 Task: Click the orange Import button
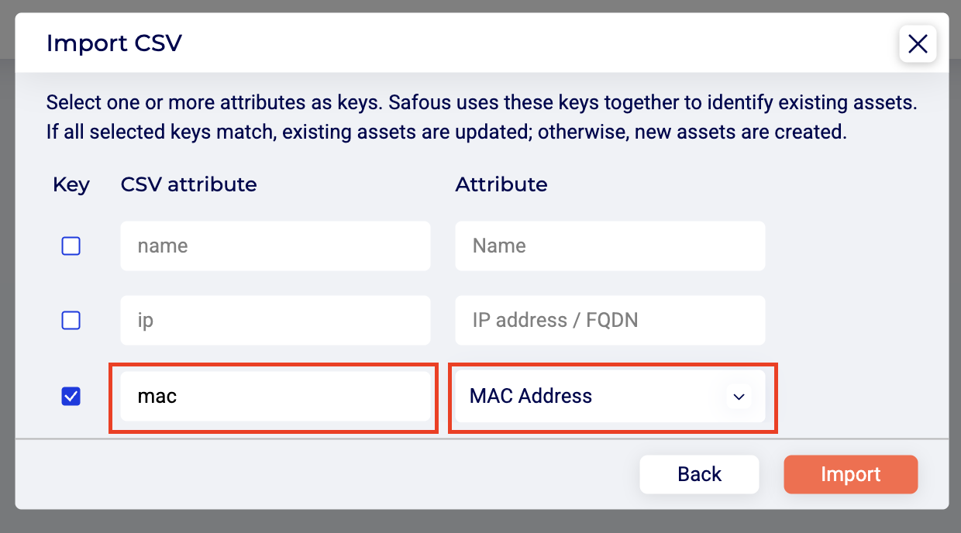coord(850,474)
